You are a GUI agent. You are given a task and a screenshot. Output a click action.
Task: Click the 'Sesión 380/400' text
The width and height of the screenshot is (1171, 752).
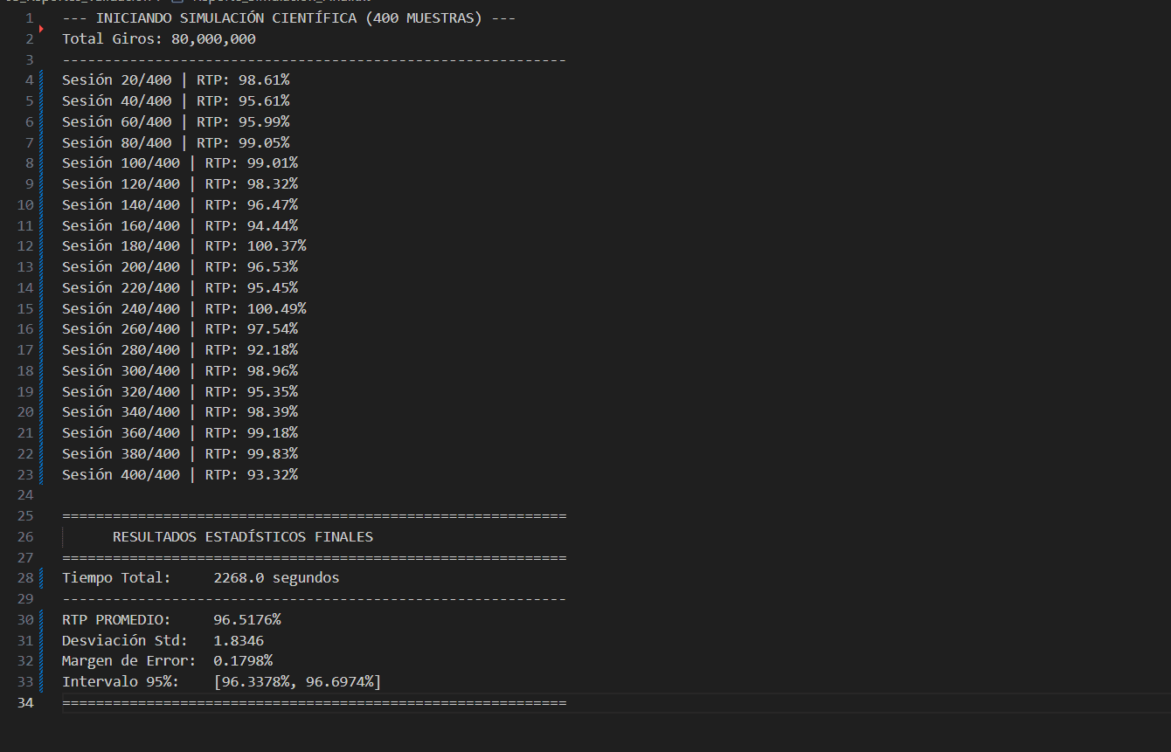click(x=121, y=454)
